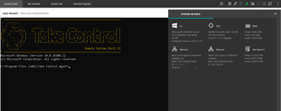Click the Disk Space C: drive icon
281x111 pixels.
click(248, 49)
